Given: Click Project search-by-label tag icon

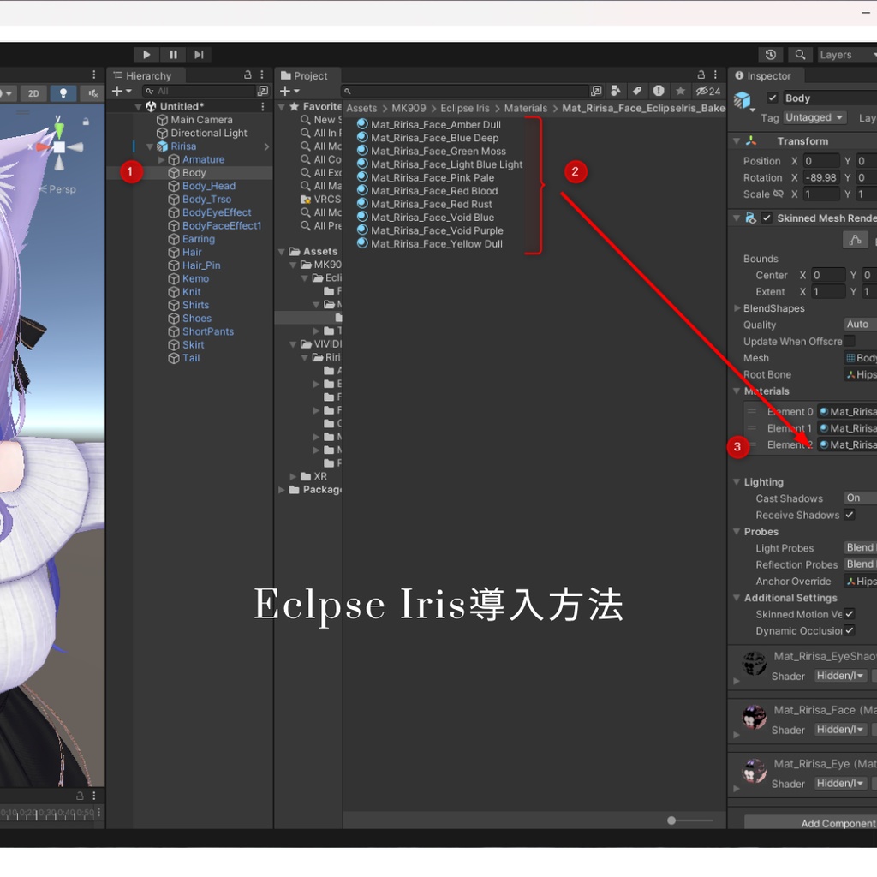Looking at the screenshot, I should point(636,91).
